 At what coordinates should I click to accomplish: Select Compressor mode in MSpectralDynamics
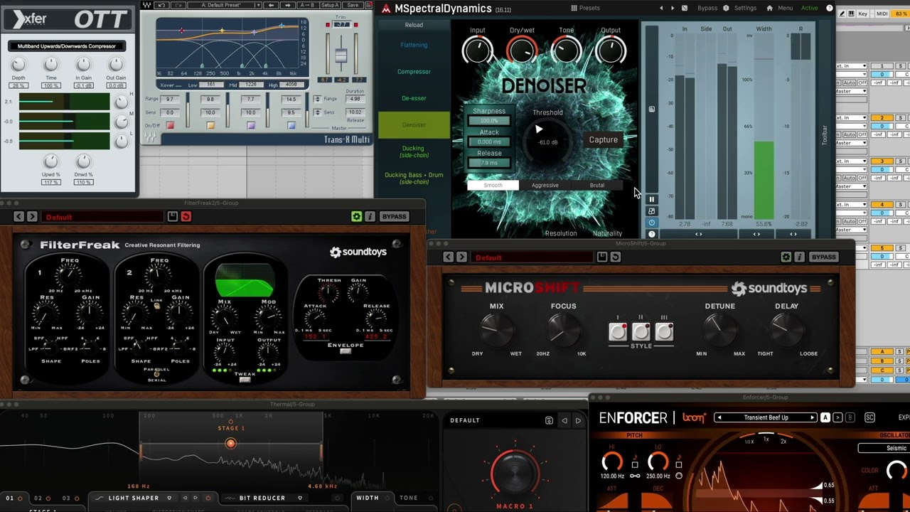click(414, 71)
